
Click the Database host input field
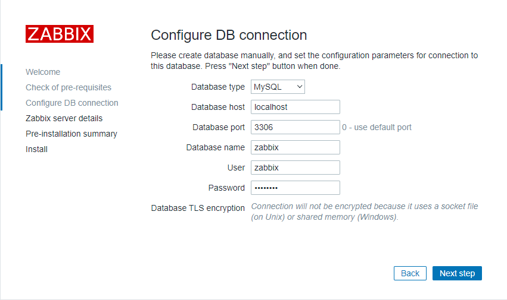(x=295, y=107)
